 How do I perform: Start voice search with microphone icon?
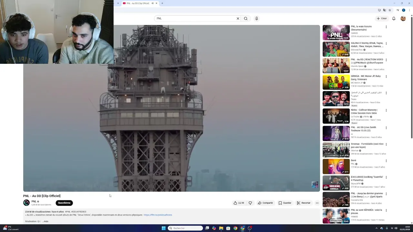(257, 18)
